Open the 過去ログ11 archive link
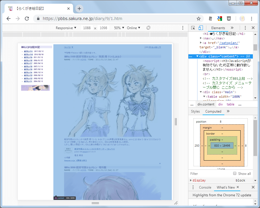 pyautogui.click(x=28, y=51)
